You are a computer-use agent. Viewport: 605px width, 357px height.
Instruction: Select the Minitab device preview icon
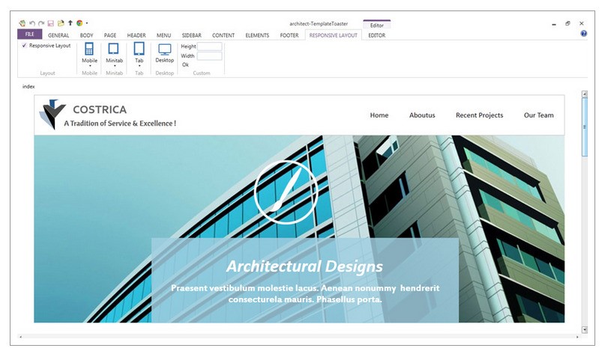click(x=113, y=49)
